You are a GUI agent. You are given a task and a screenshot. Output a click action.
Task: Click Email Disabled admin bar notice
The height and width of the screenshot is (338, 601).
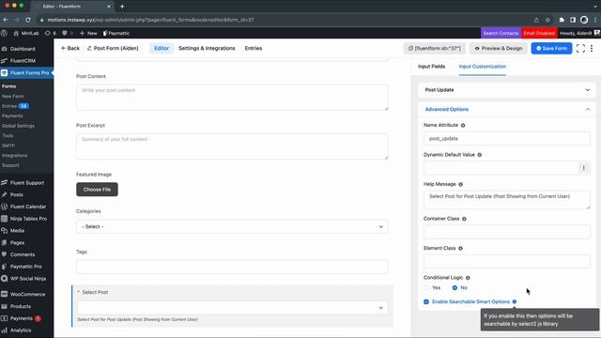point(539,34)
